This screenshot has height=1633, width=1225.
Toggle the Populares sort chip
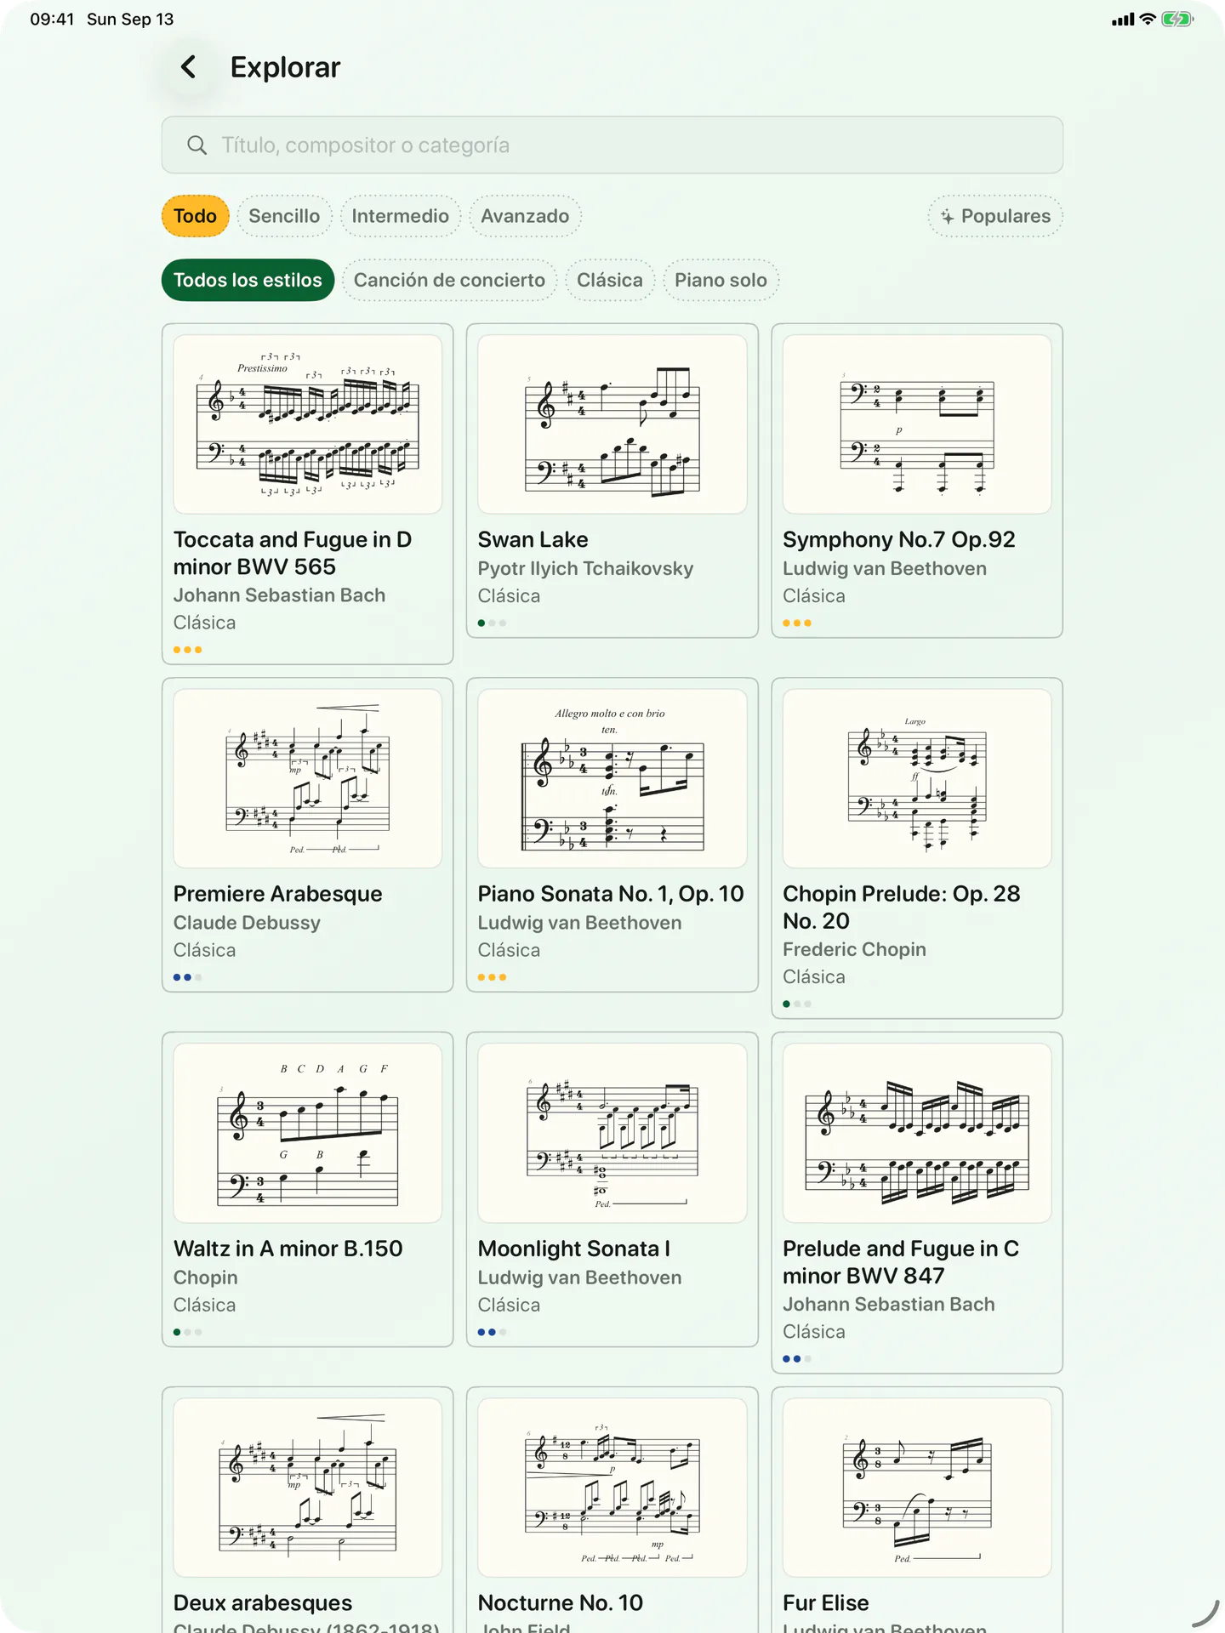[x=995, y=216]
